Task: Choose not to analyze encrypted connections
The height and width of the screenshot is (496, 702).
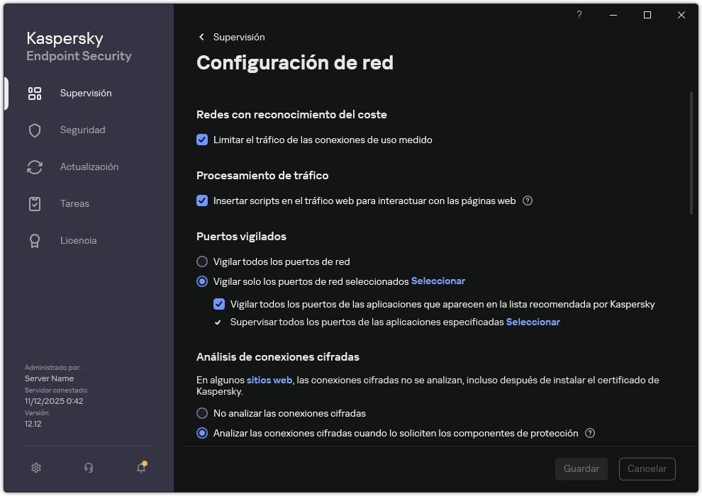Action: 202,413
